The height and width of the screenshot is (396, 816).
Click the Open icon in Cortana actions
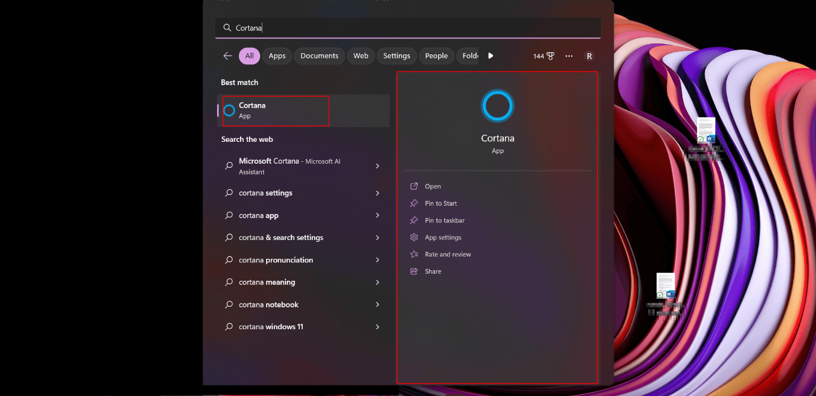tap(414, 186)
